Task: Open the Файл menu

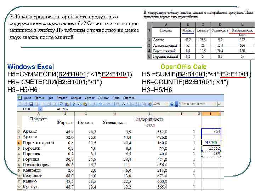Action: [27, 98]
